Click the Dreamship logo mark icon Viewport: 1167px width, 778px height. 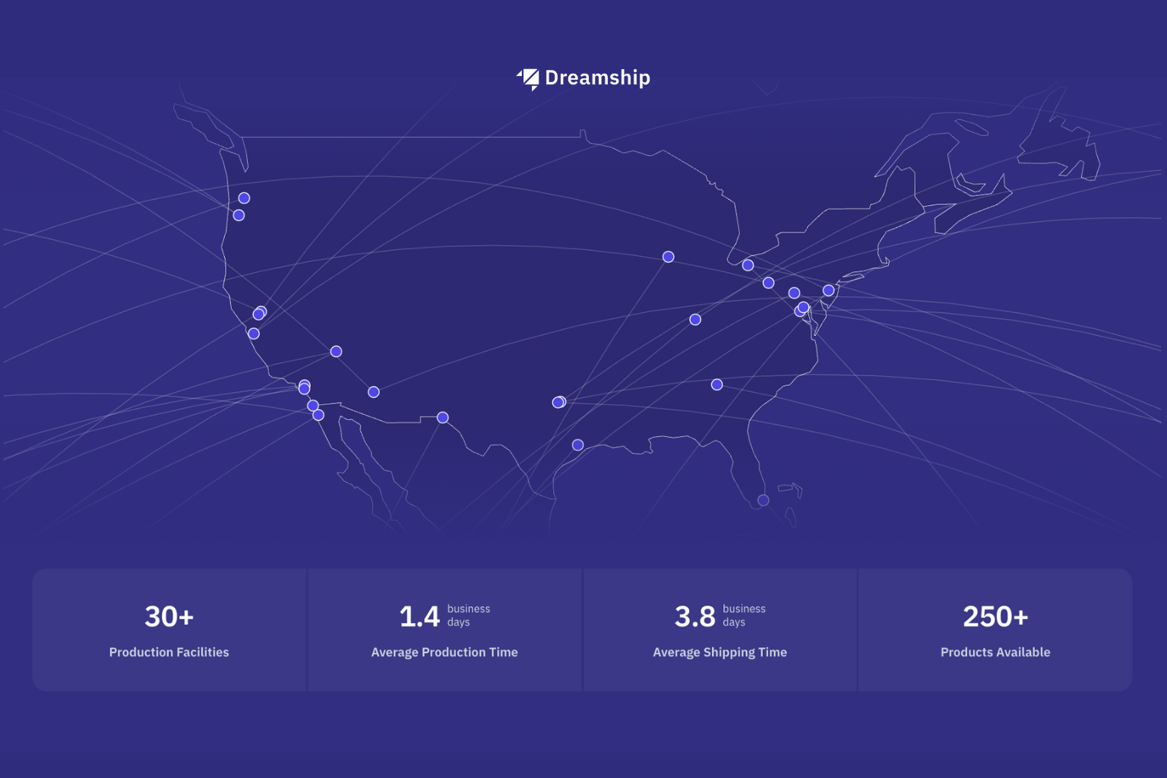point(528,78)
